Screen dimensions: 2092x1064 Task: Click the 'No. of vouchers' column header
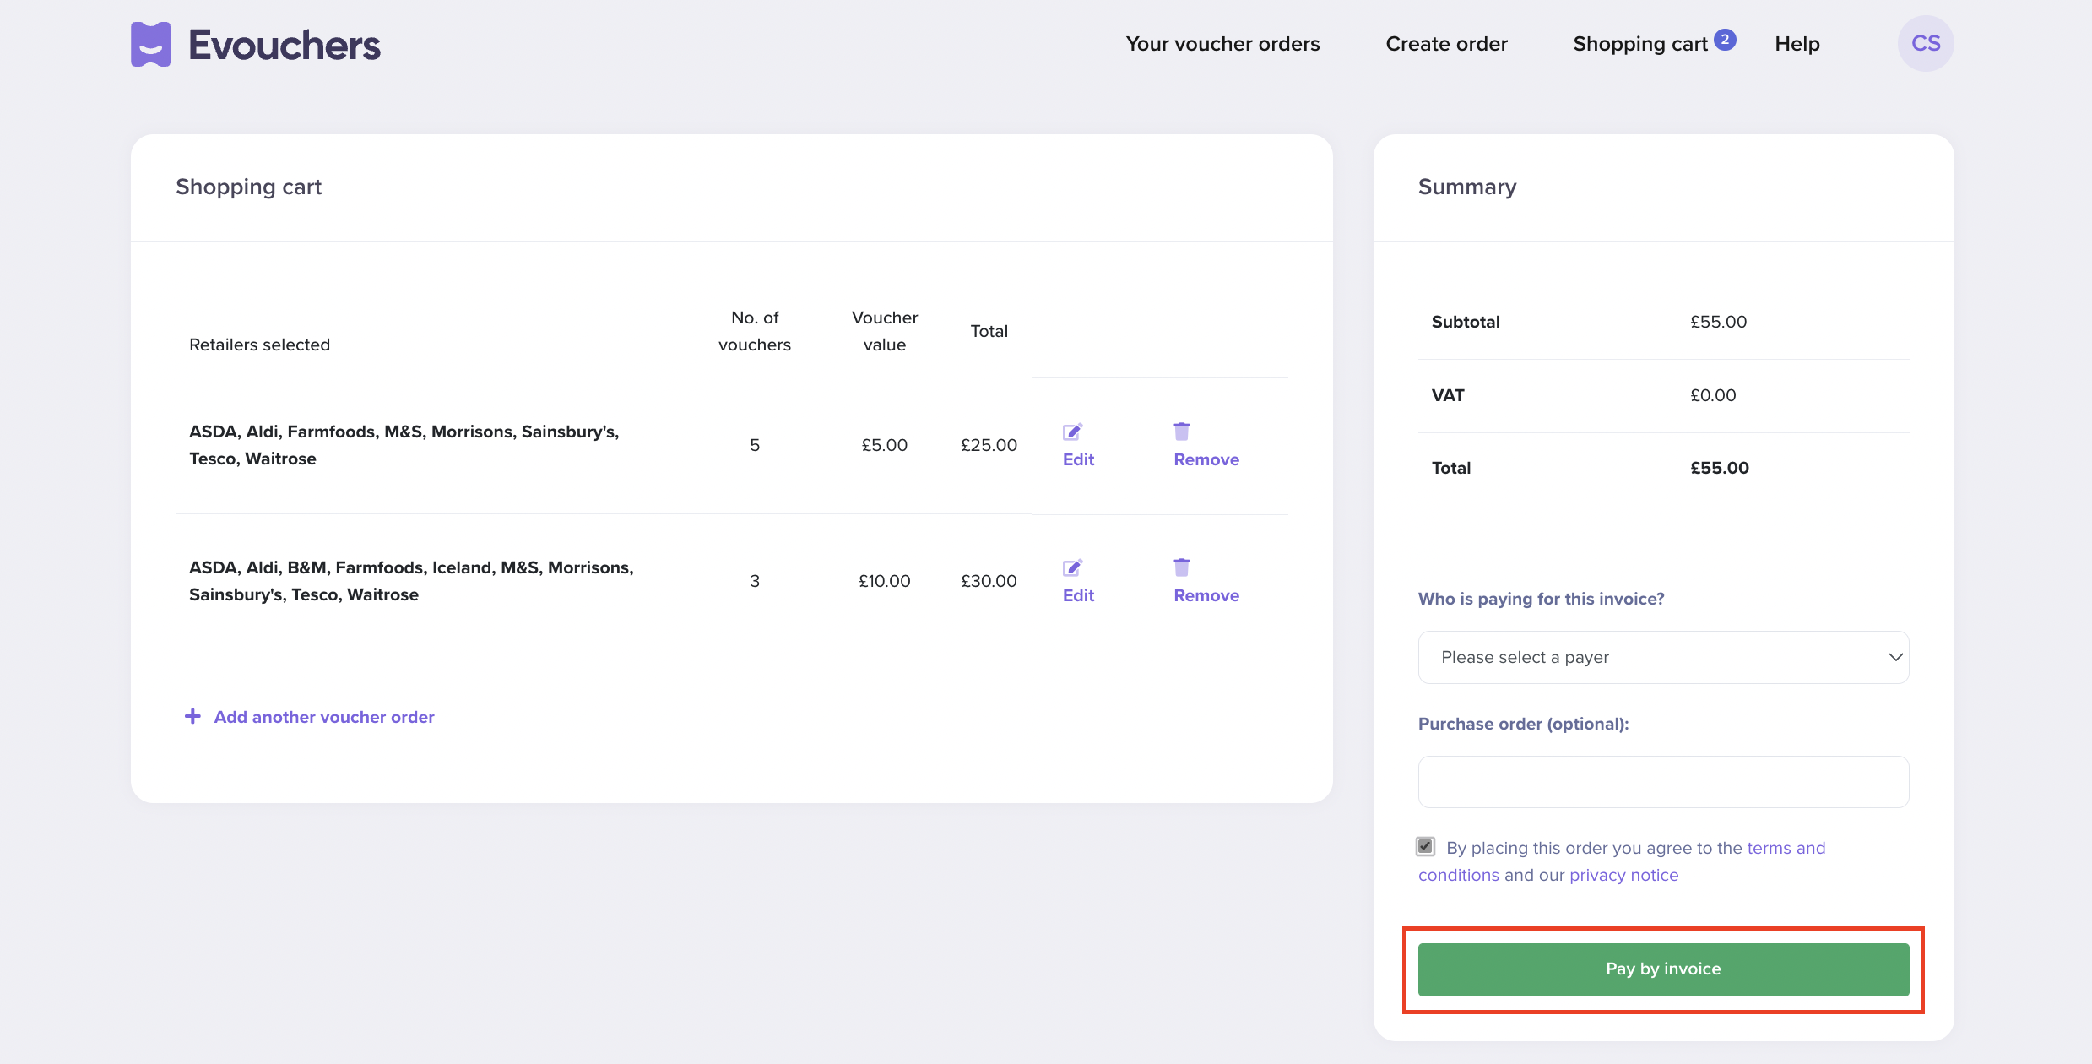click(755, 331)
